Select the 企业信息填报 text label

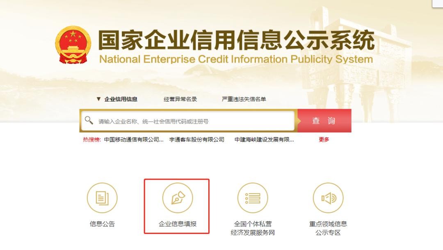(x=178, y=224)
